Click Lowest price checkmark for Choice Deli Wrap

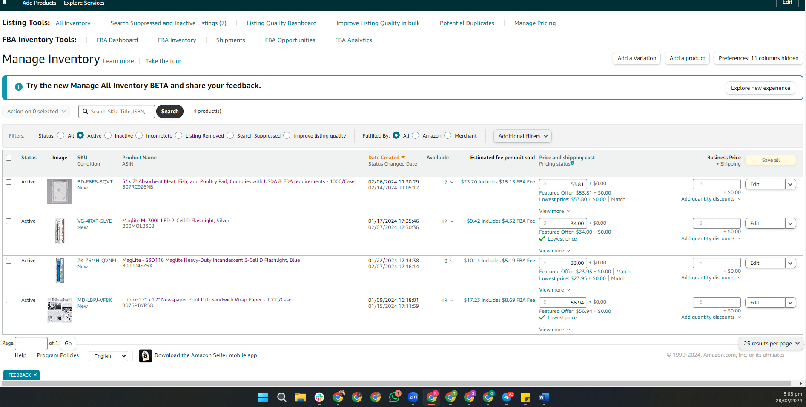coord(542,318)
